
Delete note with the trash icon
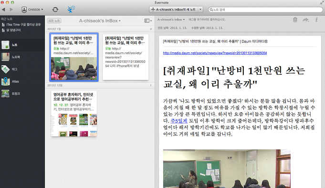(x=295, y=20)
